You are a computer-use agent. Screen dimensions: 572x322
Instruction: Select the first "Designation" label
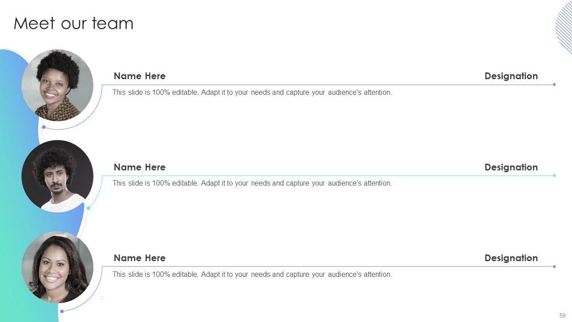[x=511, y=76]
